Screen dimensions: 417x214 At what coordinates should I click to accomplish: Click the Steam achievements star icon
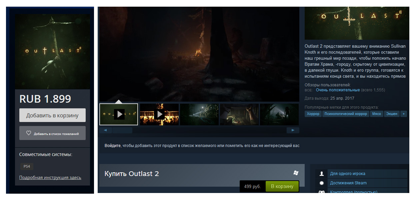click(x=322, y=183)
